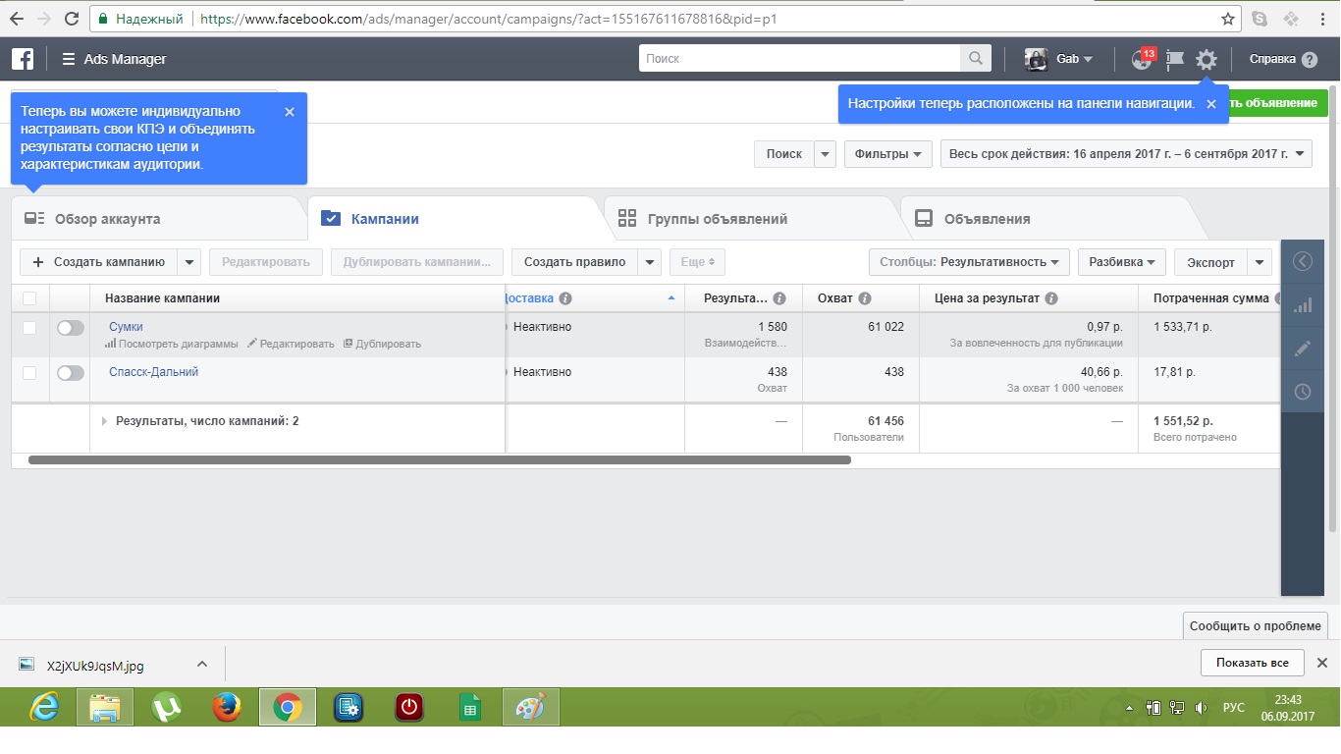Viewport: 1341px width, 754px height.
Task: Open the arrow next to Экспорт
Action: [x=1260, y=262]
